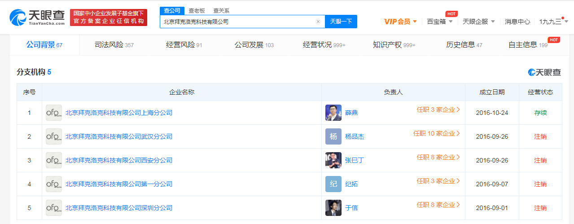Click the company name search input field
Image resolution: width=574 pixels, height=224 pixels.
(x=238, y=22)
